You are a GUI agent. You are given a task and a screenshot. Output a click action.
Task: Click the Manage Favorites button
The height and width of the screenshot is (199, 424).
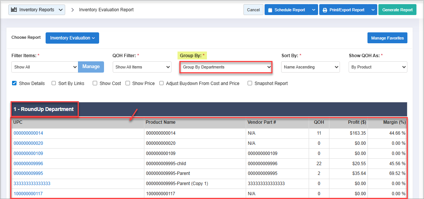point(387,38)
